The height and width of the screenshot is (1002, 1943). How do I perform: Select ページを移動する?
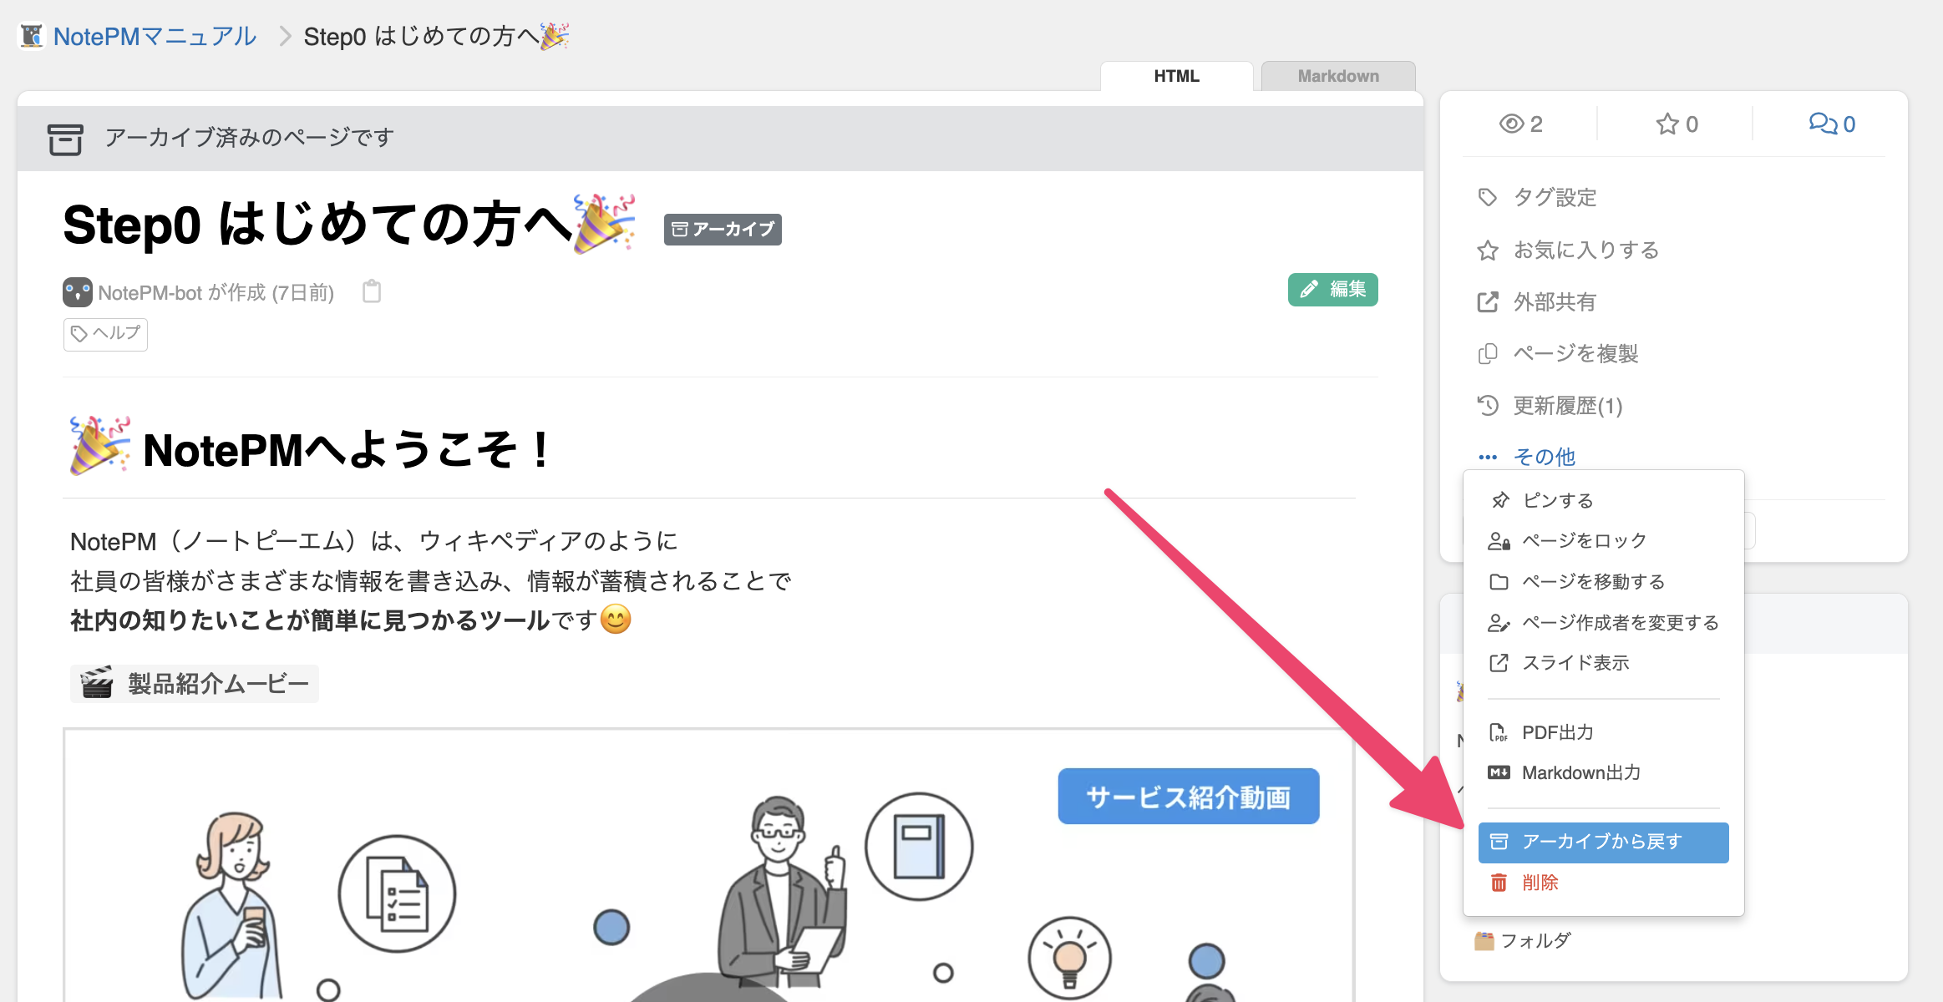[1603, 581]
